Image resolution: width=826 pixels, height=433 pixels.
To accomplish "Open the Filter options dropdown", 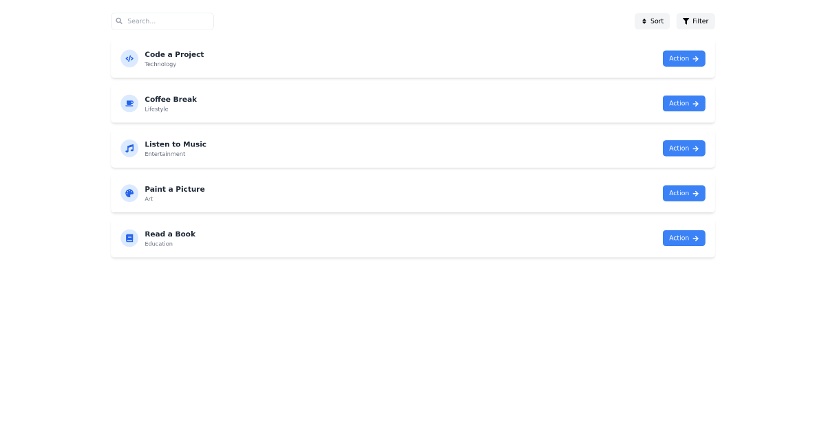I will click(x=695, y=21).
